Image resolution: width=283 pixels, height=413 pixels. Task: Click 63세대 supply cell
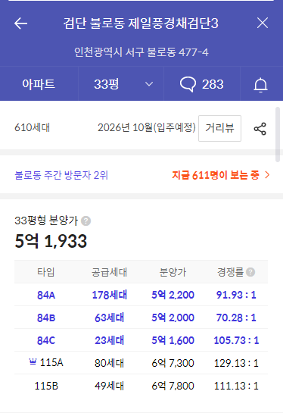[x=110, y=318]
